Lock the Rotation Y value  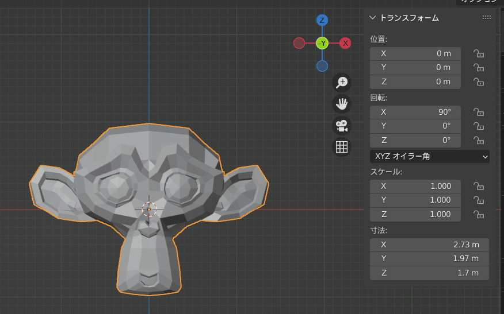[x=479, y=126]
